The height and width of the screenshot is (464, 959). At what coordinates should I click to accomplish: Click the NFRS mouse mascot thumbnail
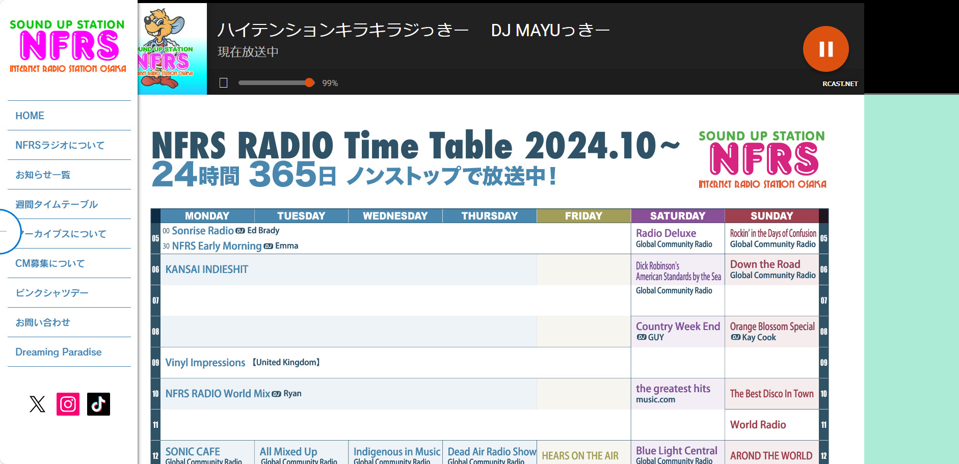pos(172,49)
